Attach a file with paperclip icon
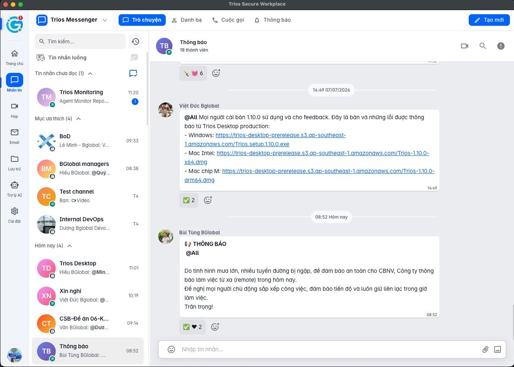514x367 pixels. 485,349
